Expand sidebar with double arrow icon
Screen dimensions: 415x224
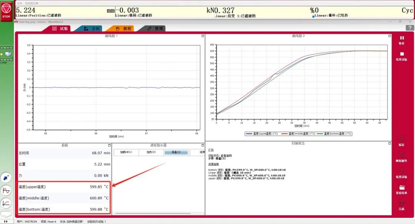coord(6,221)
